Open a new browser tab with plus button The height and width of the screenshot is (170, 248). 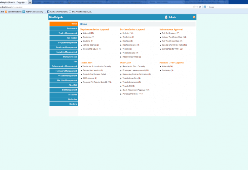coord(30,2)
